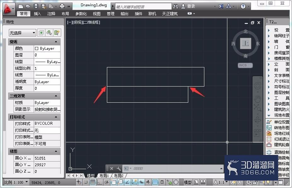Click the Autodesk 360 triangle icon
Image resolution: width=292 pixels, height=188 pixels.
pyautogui.click(x=229, y=6)
